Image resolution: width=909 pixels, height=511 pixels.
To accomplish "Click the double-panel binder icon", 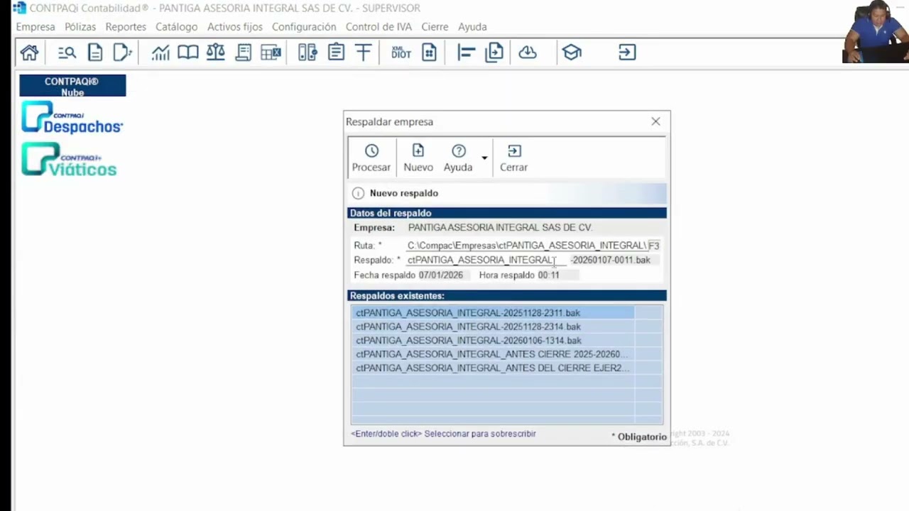I will tap(307, 53).
